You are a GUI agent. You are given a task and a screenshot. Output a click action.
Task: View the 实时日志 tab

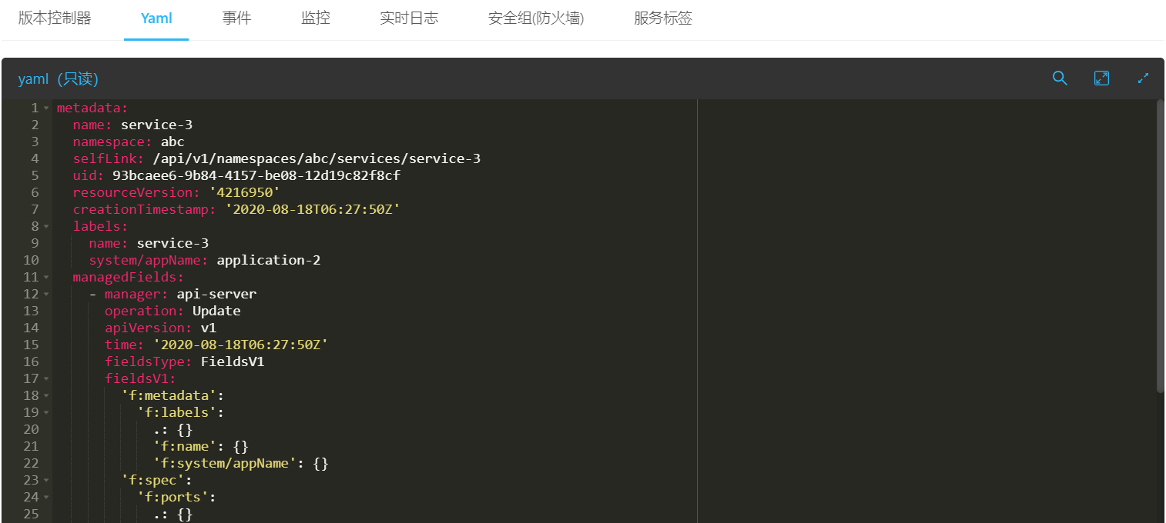click(x=409, y=18)
